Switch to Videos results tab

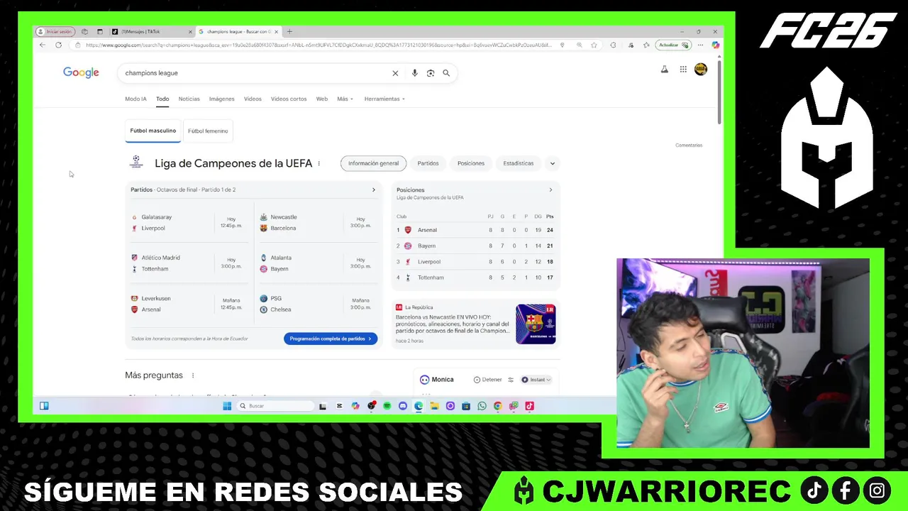tap(253, 99)
